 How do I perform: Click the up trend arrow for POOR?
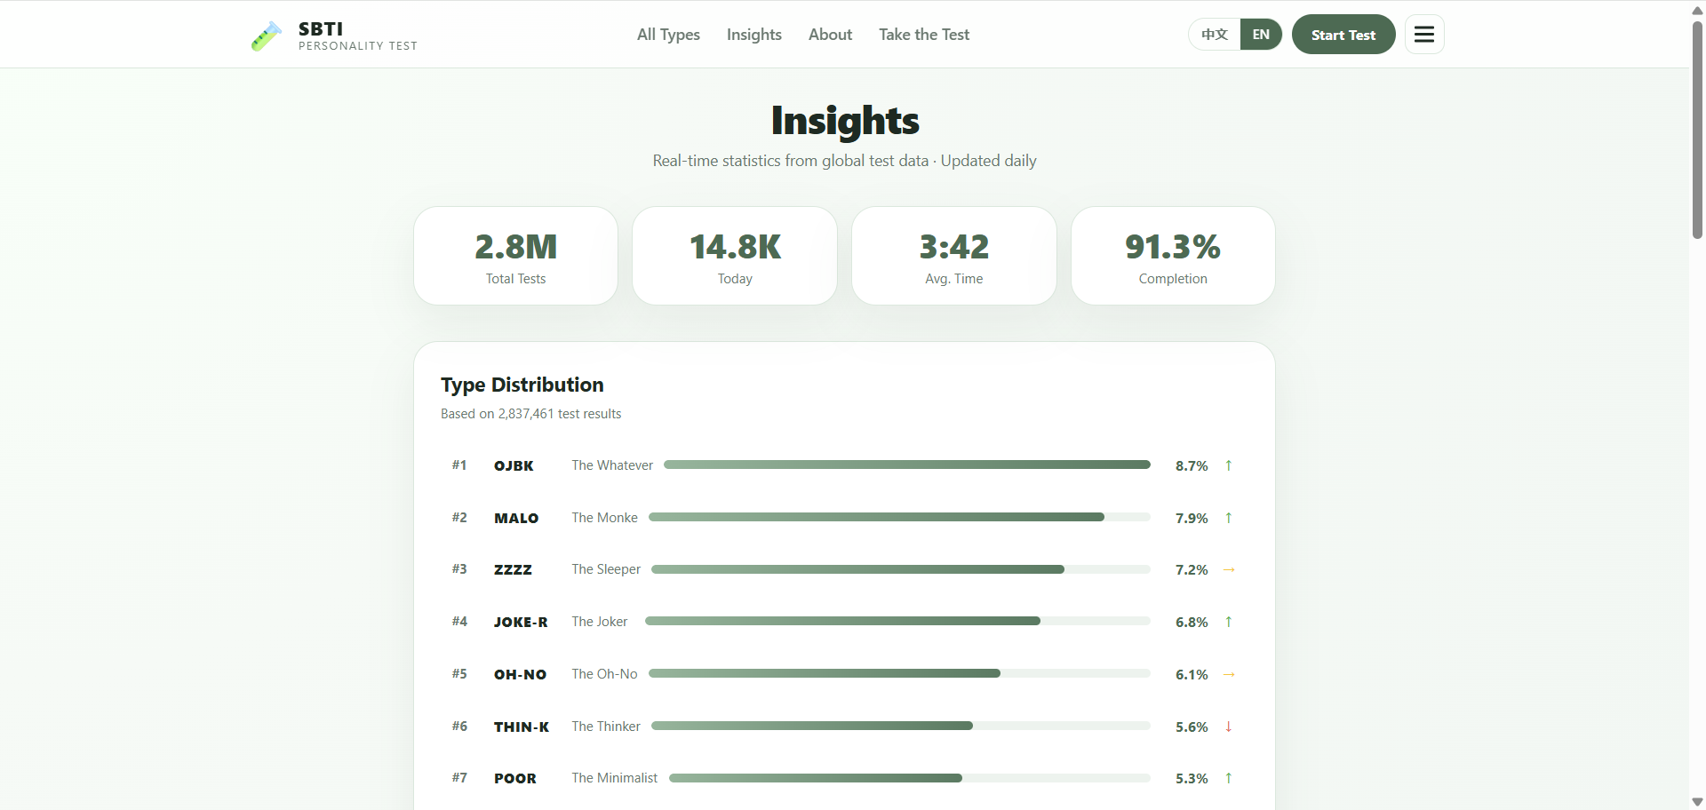[x=1229, y=778]
